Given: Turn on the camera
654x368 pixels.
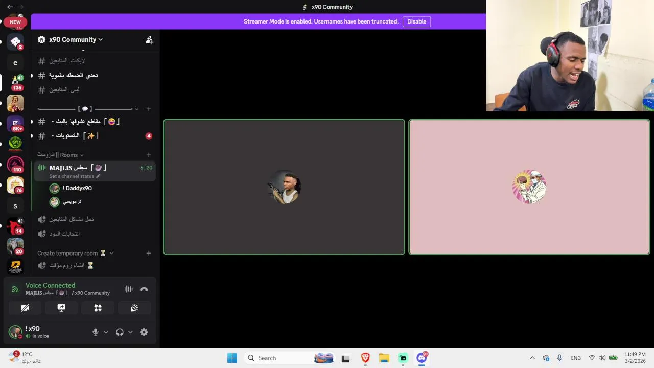Looking at the screenshot, I should pyautogui.click(x=25, y=308).
